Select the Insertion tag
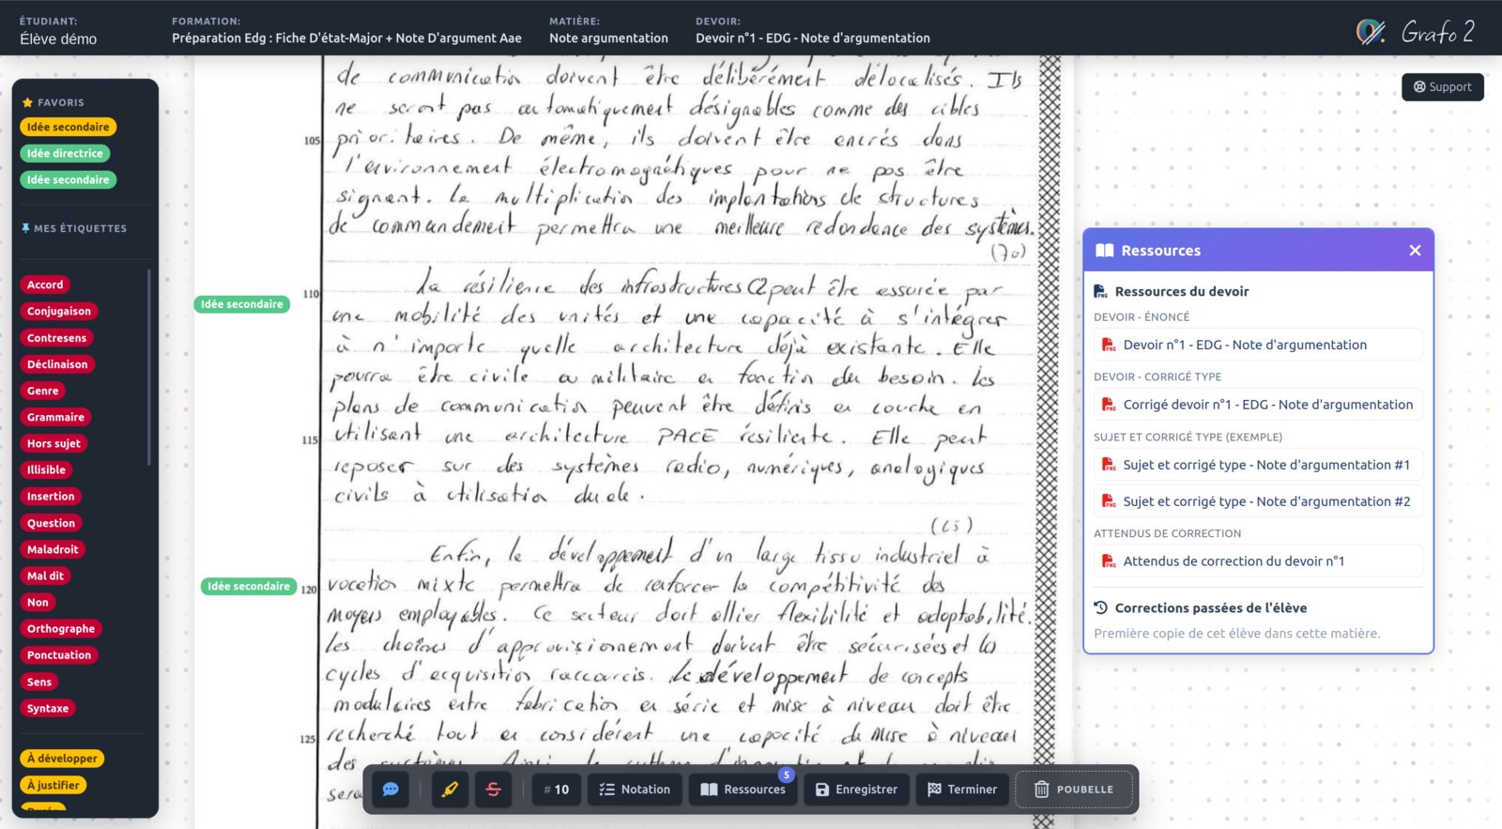 pyautogui.click(x=51, y=497)
